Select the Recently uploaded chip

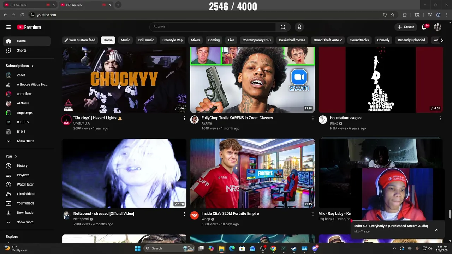pos(411,40)
